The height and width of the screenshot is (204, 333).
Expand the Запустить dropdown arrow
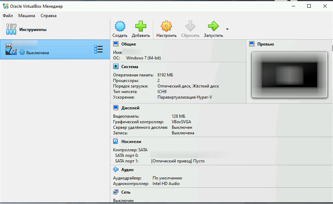227,29
